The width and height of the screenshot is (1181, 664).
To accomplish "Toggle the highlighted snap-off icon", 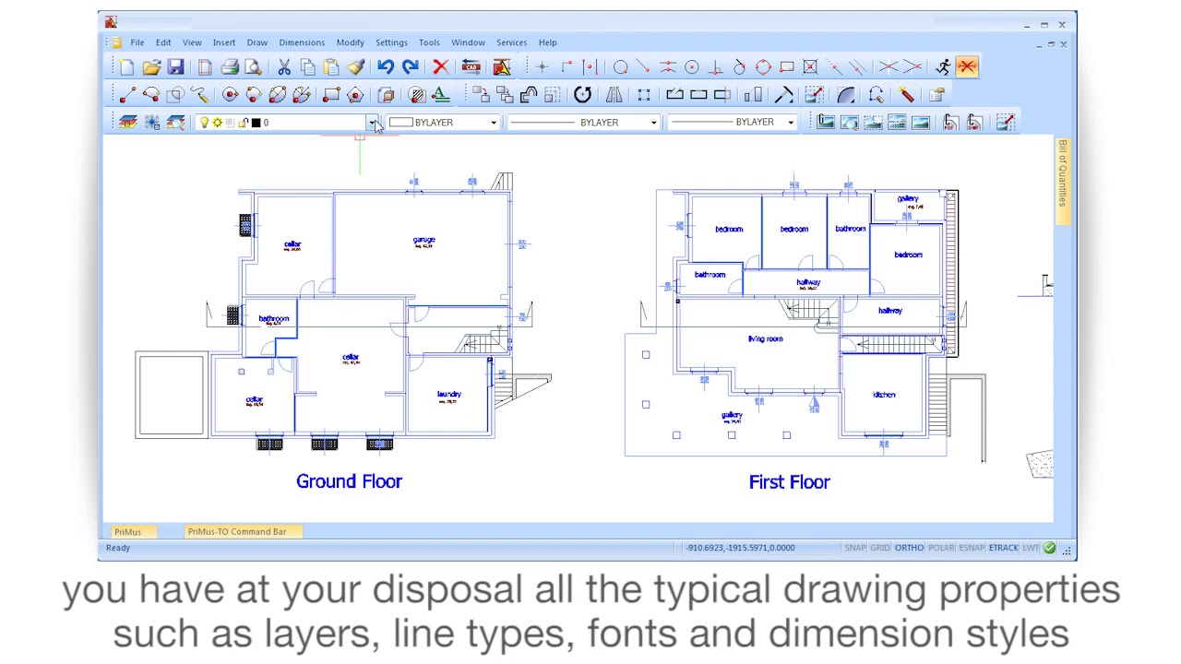I will (967, 67).
